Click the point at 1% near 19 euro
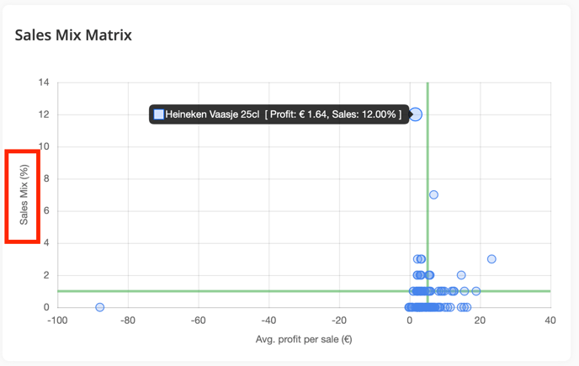This screenshot has height=366, width=579. coord(476,291)
